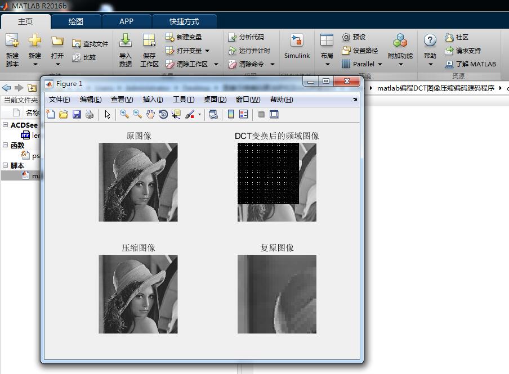Click 比较 compare files tool
509x374 pixels.
(84, 57)
